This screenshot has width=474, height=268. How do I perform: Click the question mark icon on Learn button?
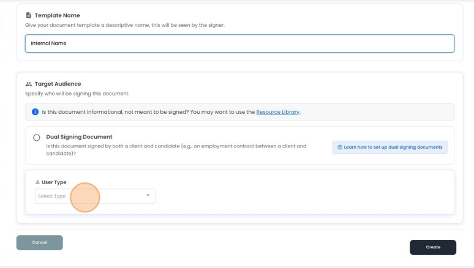[x=340, y=147]
